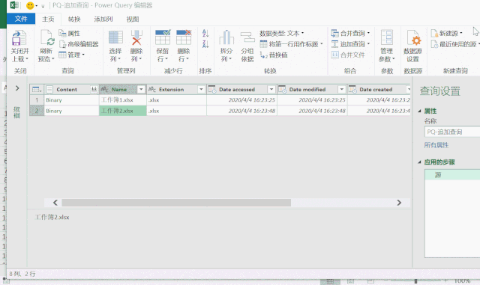
Task: Open the 合并查询 merge queries dropdown
Action: [x=350, y=34]
